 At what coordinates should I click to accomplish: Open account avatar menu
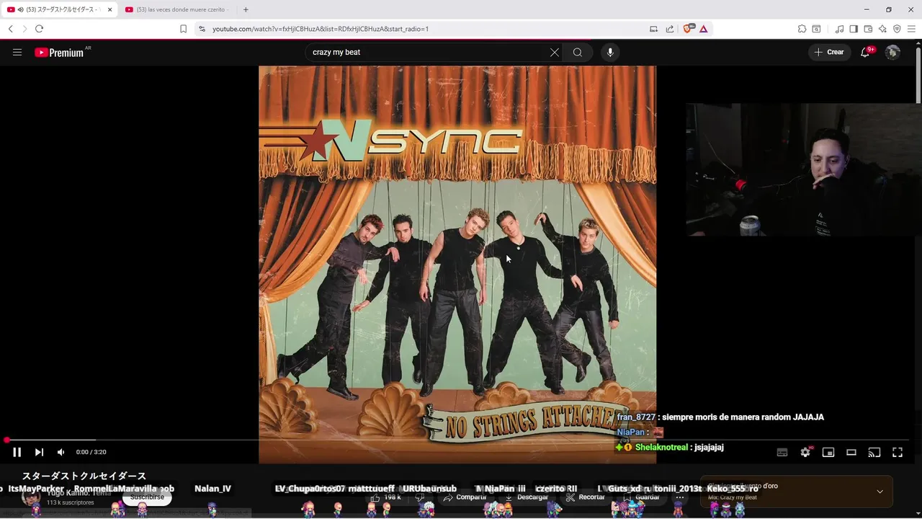point(892,52)
